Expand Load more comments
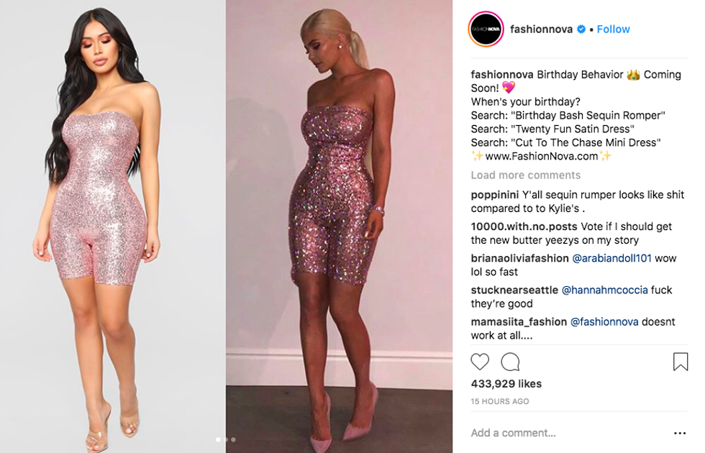 [x=526, y=175]
